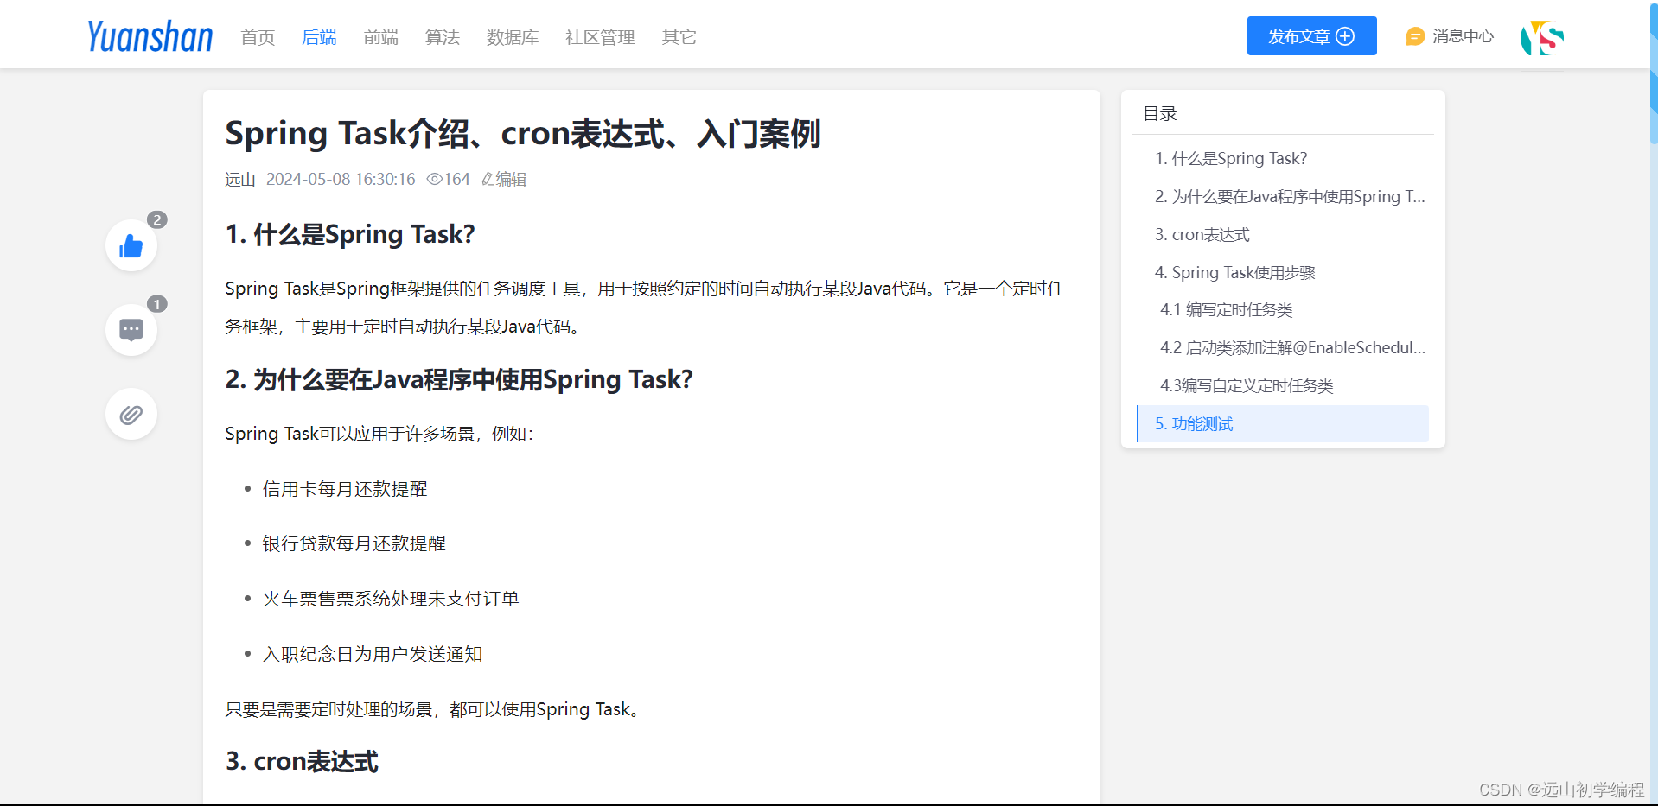
Task: Click the 目录 panel title
Action: click(x=1160, y=113)
